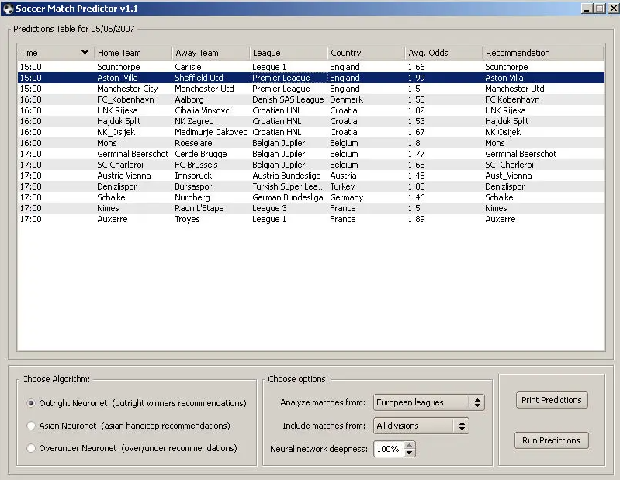Select the Scunthorpe vs Carlisle match row
This screenshot has height=480, width=620.
(x=310, y=67)
